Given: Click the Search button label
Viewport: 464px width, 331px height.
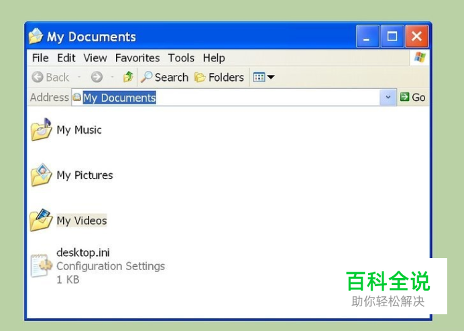Looking at the screenshot, I should tap(172, 78).
